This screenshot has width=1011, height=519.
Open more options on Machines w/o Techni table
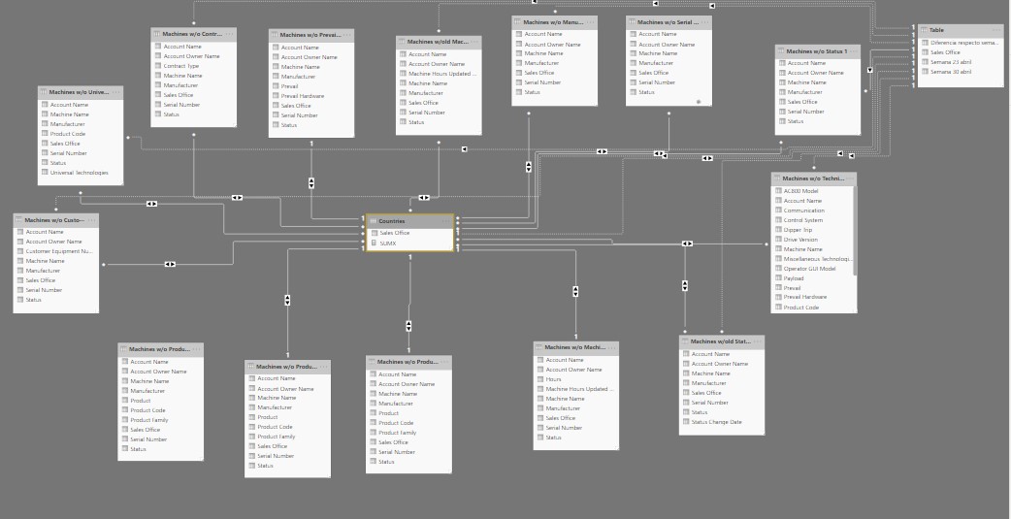[x=850, y=178]
